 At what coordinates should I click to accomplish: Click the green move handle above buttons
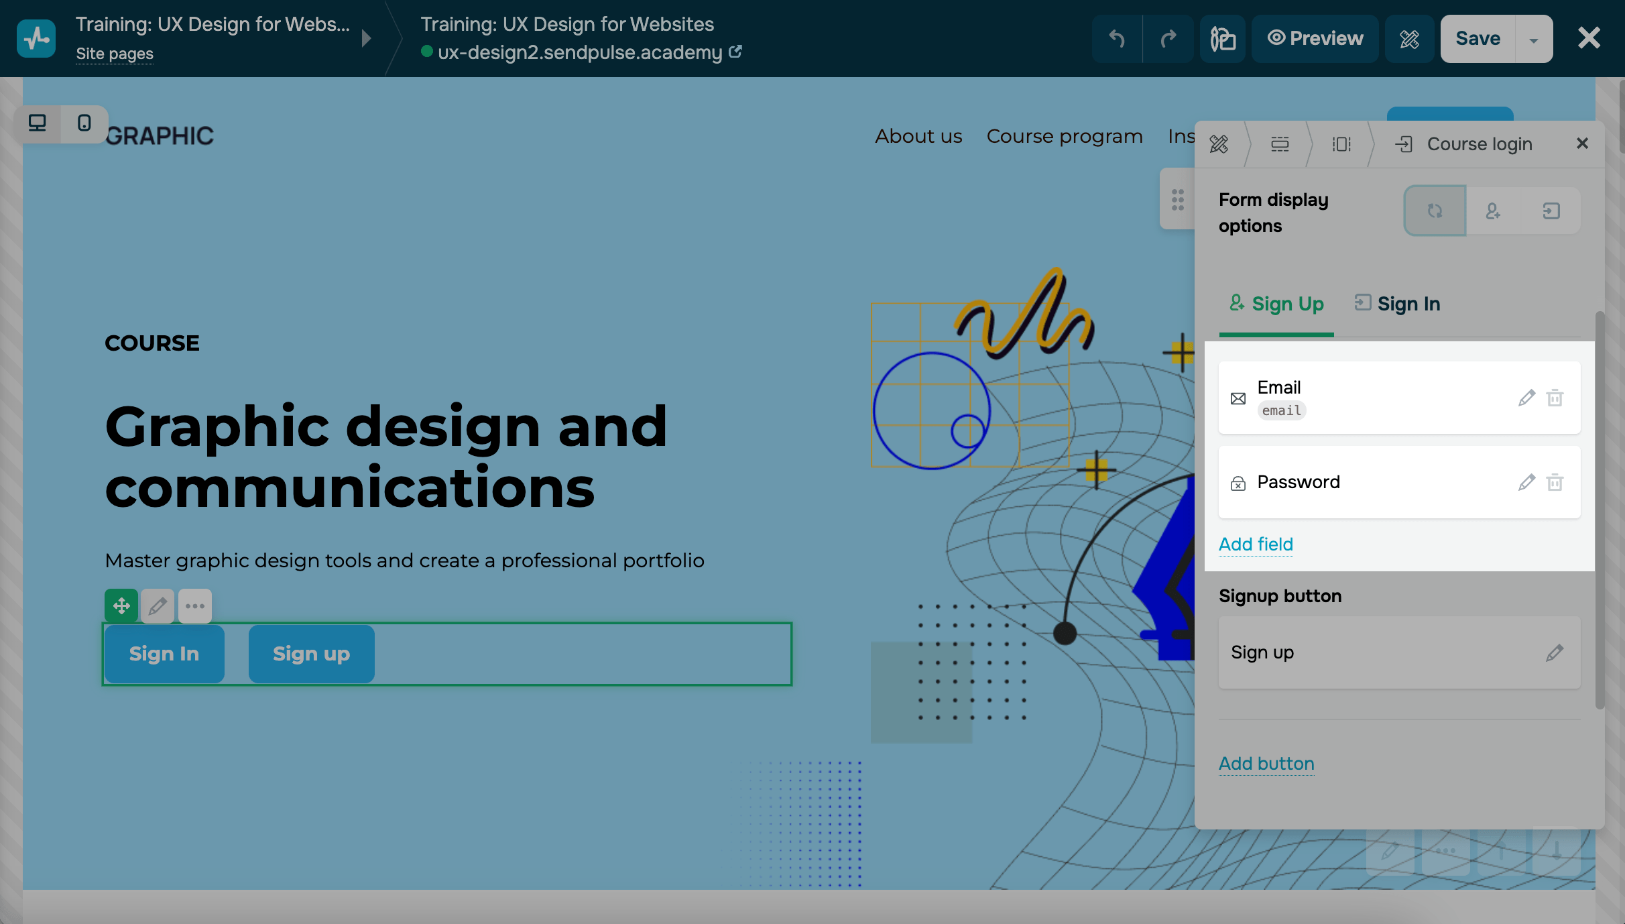pos(121,606)
